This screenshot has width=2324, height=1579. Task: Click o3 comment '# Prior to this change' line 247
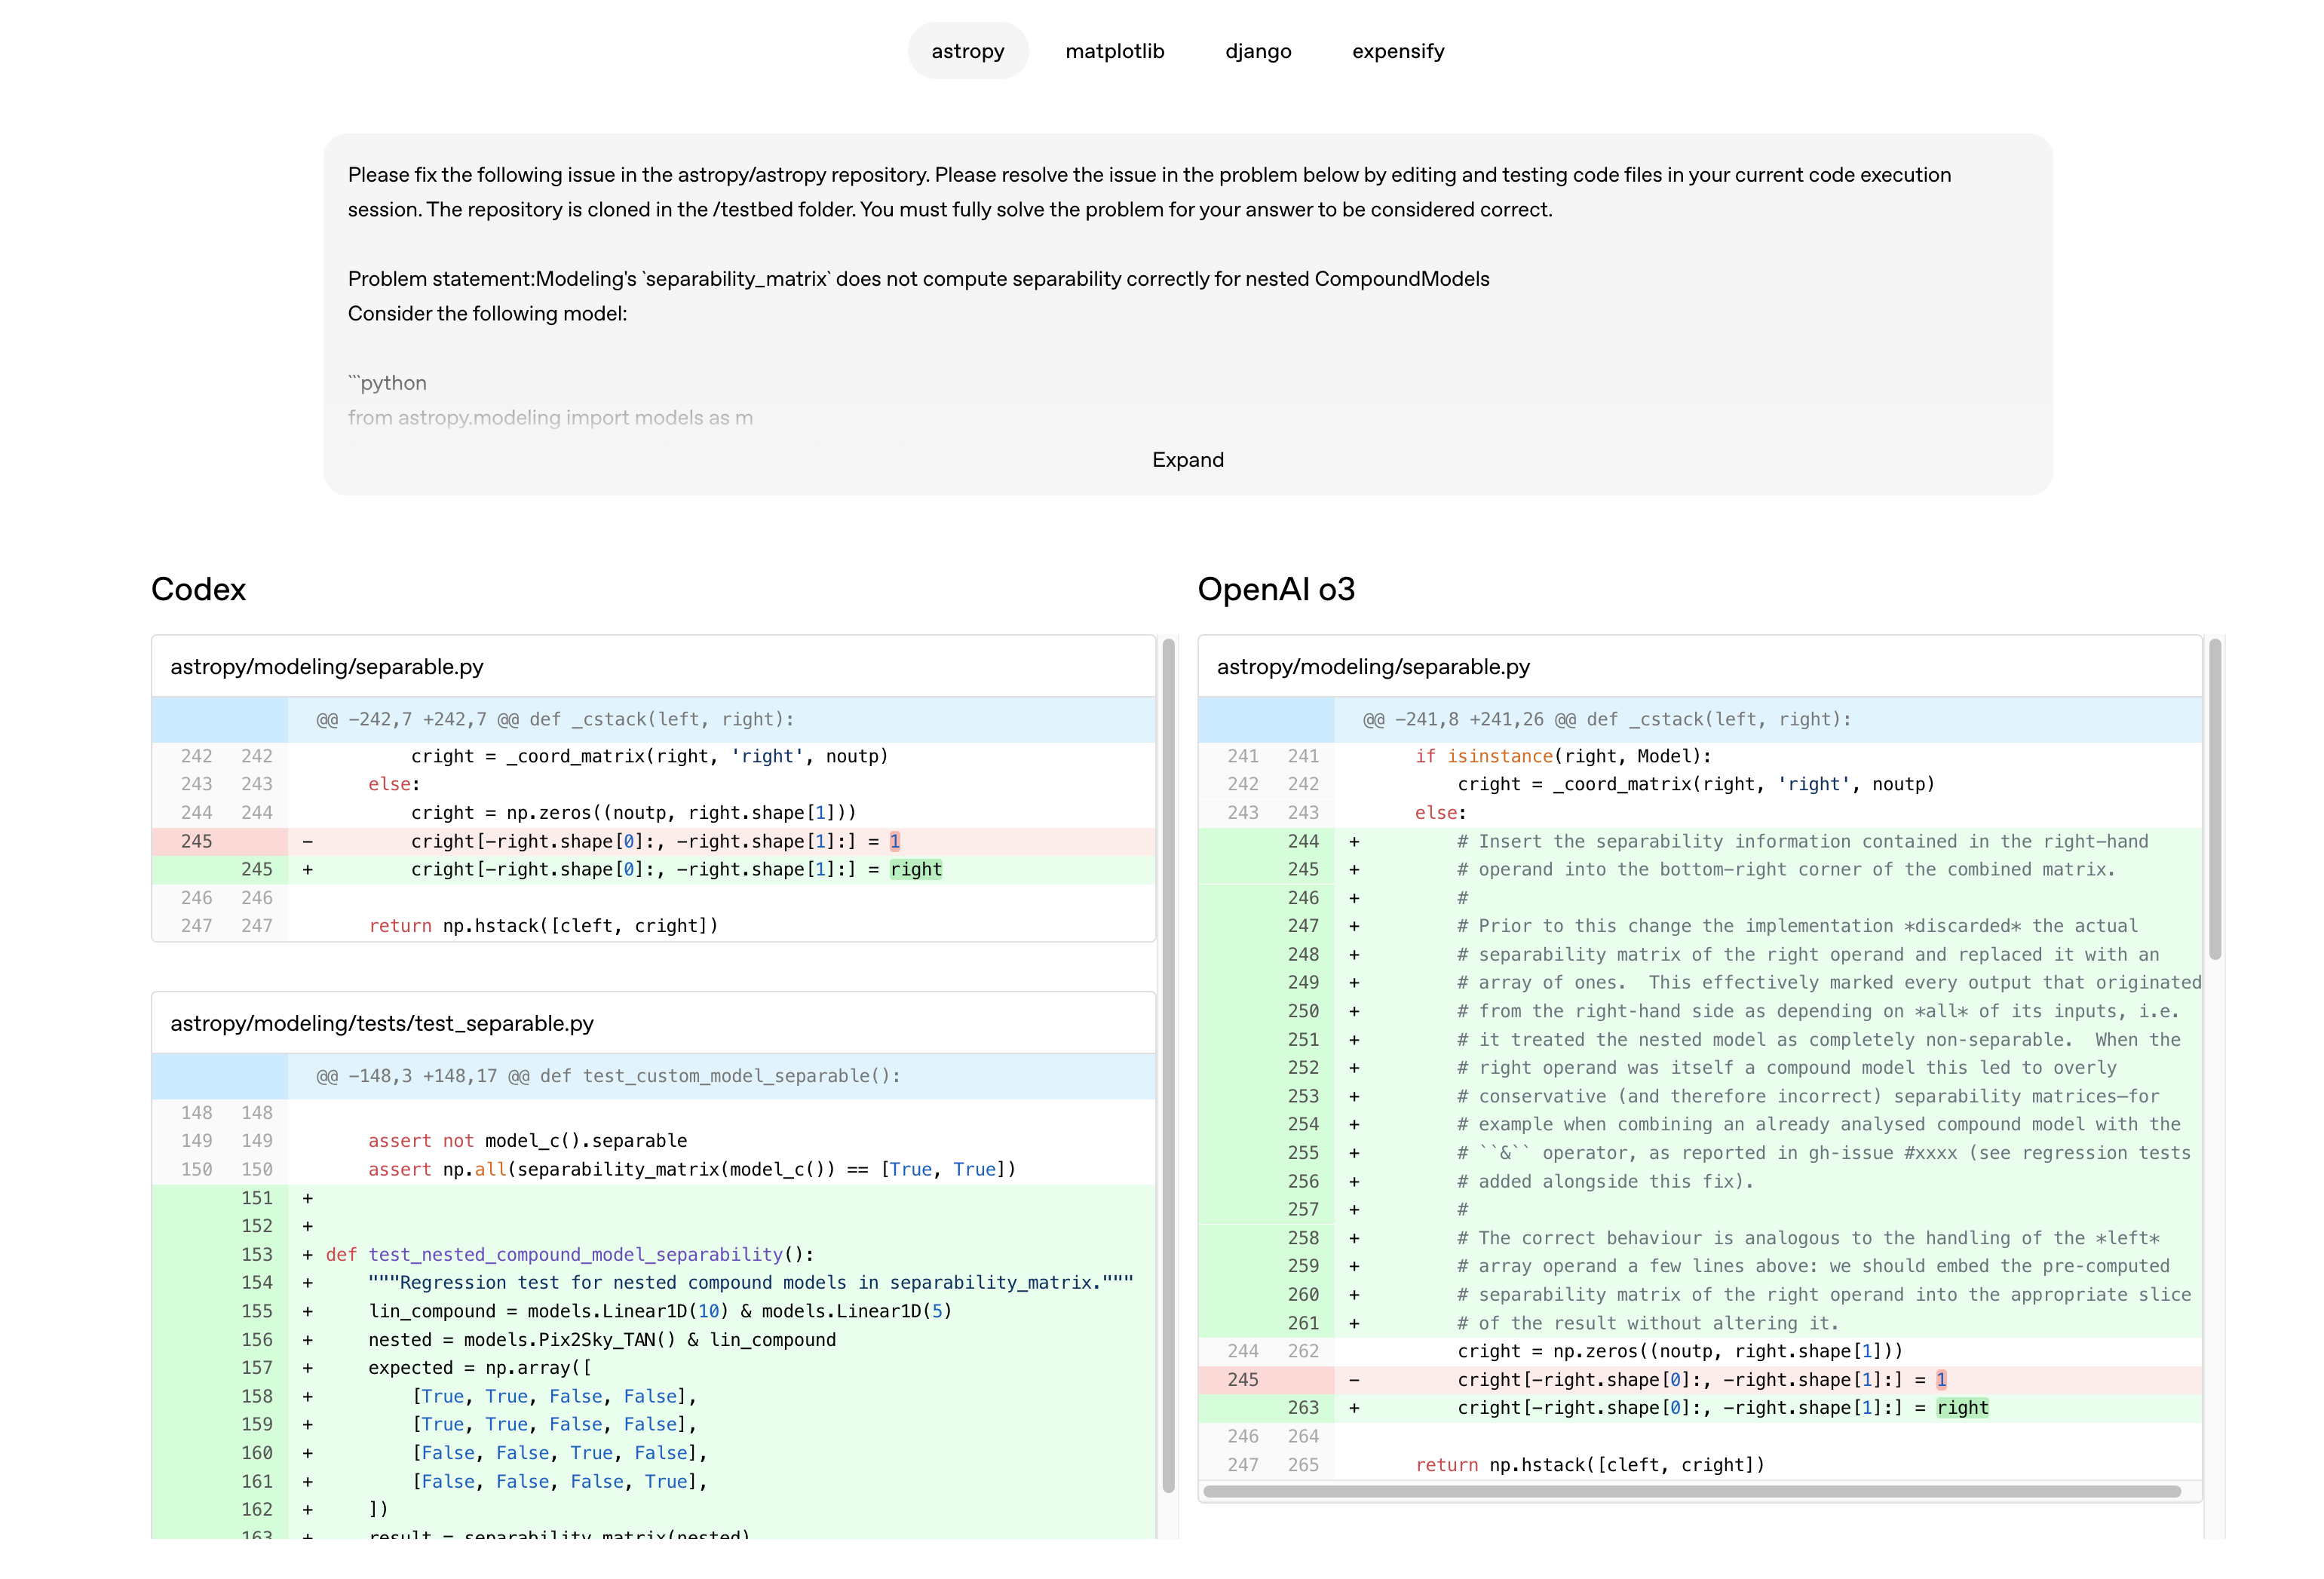(x=1700, y=926)
